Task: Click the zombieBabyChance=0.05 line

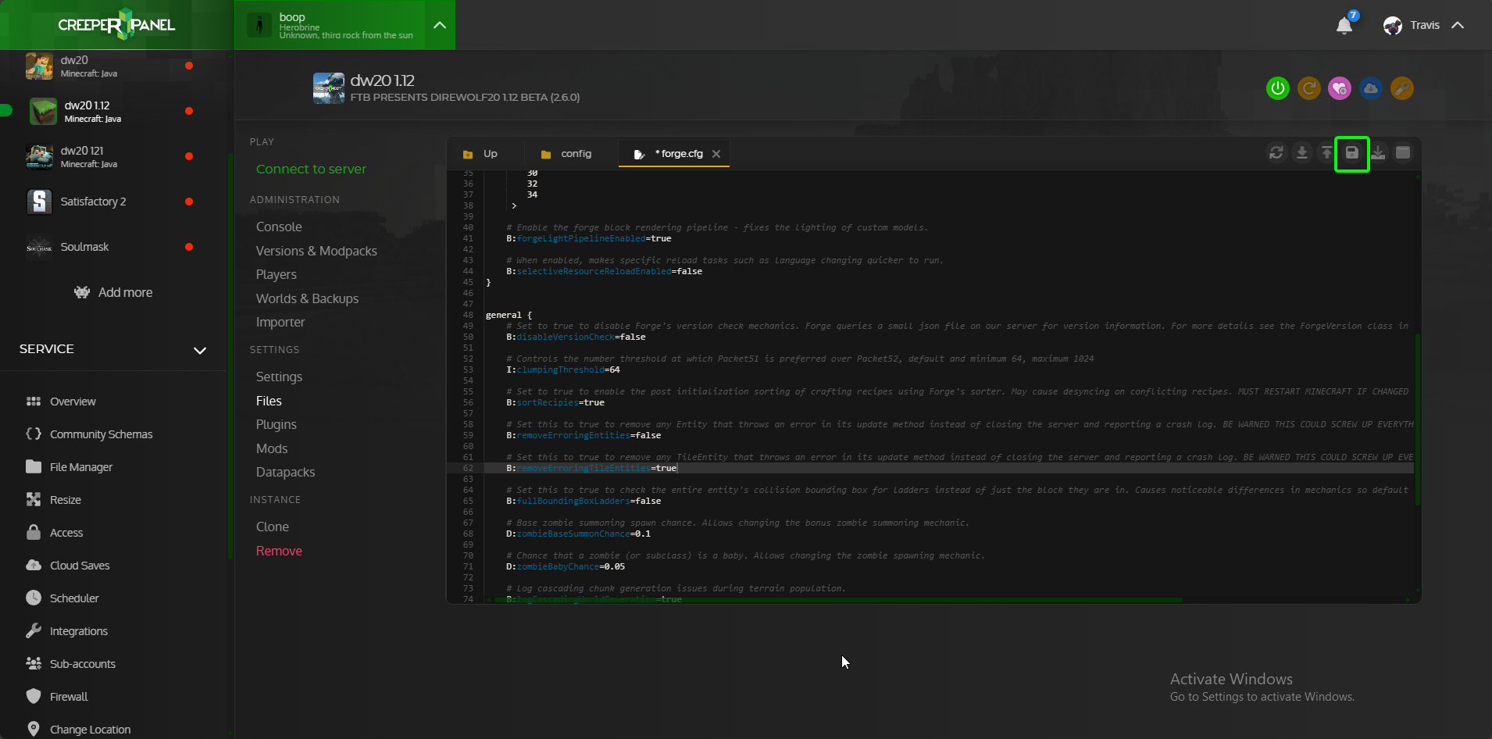Action: tap(566, 566)
